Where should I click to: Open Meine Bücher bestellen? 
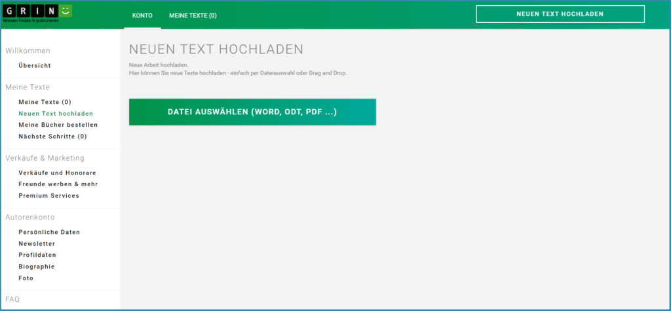tap(58, 125)
